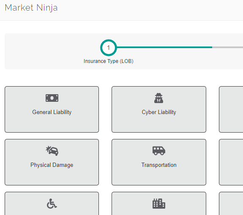Select the wheelchair accessibility icon card

point(52,203)
